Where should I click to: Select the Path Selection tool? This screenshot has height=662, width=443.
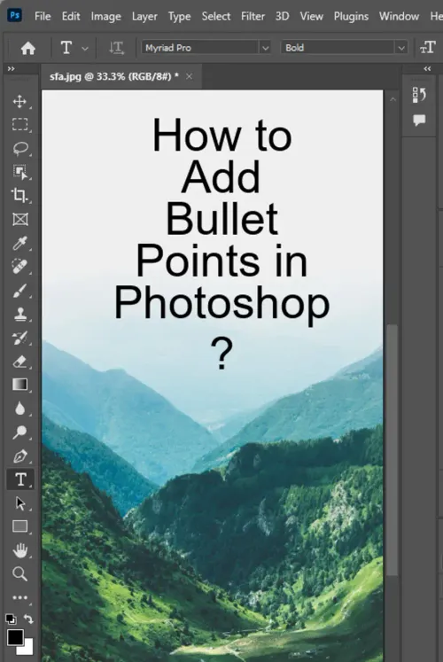pyautogui.click(x=20, y=503)
